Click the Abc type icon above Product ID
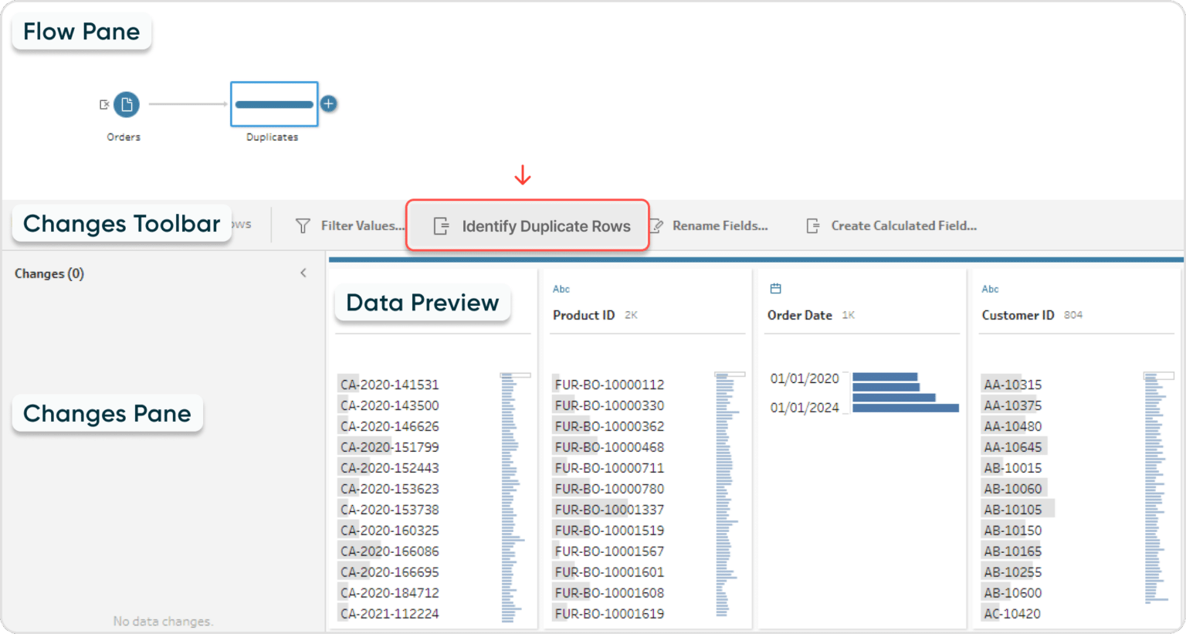 pyautogui.click(x=561, y=289)
